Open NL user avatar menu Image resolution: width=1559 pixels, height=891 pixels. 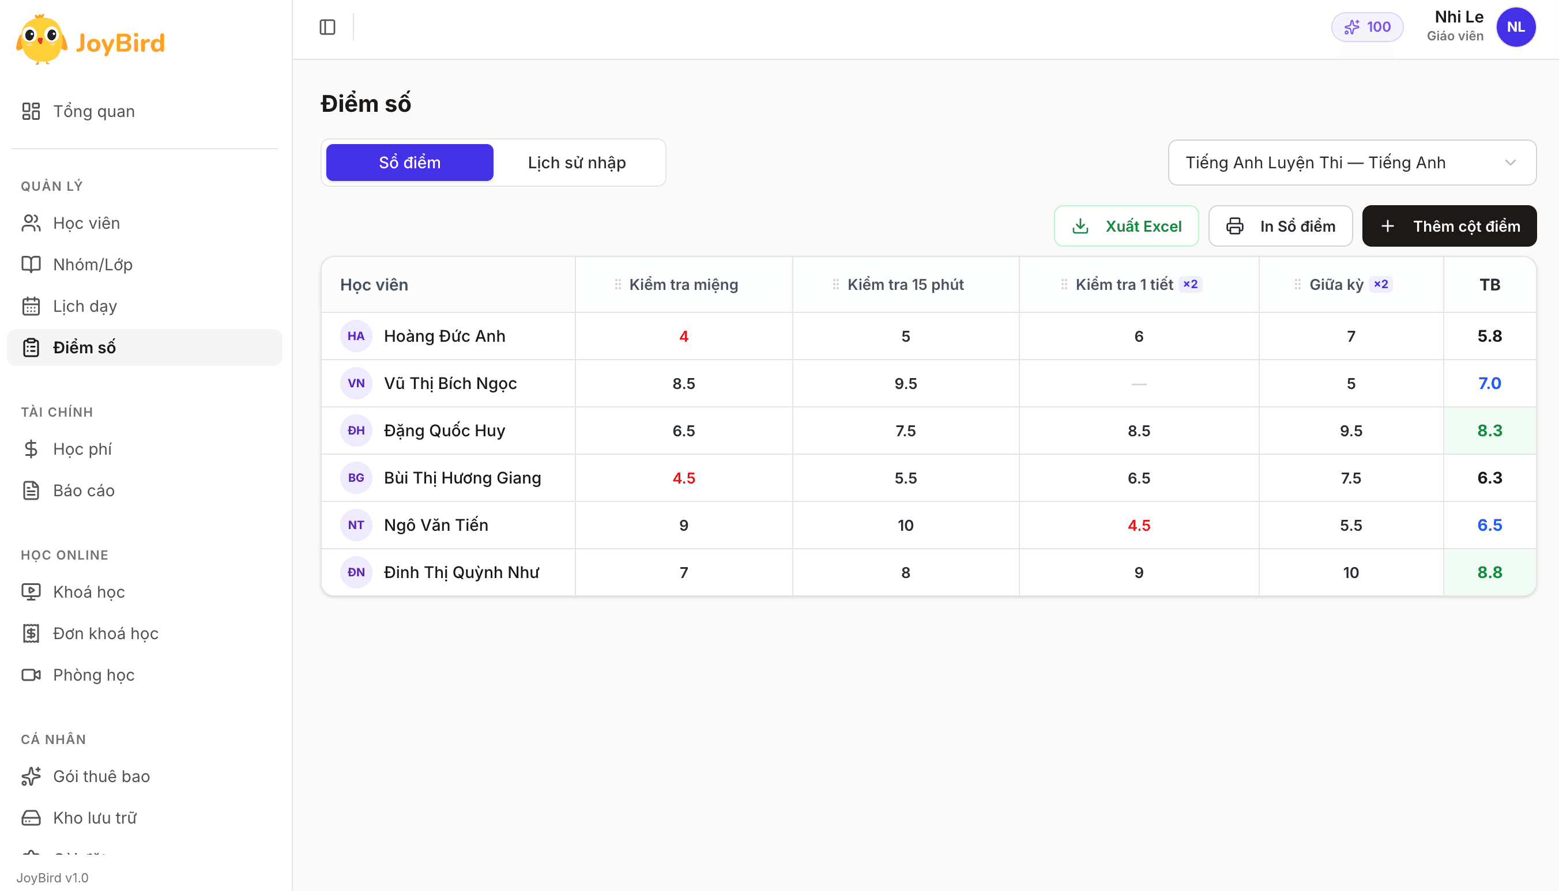click(x=1516, y=27)
